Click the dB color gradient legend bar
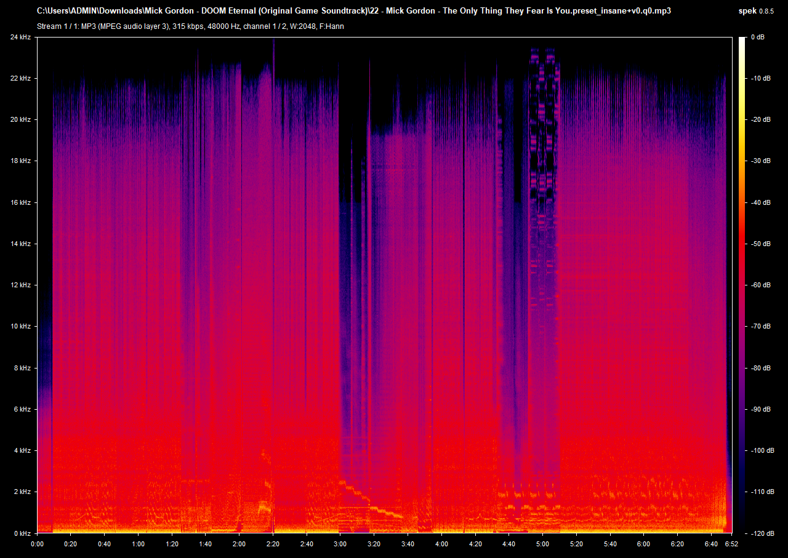The height and width of the screenshot is (558, 788). pos(742,285)
